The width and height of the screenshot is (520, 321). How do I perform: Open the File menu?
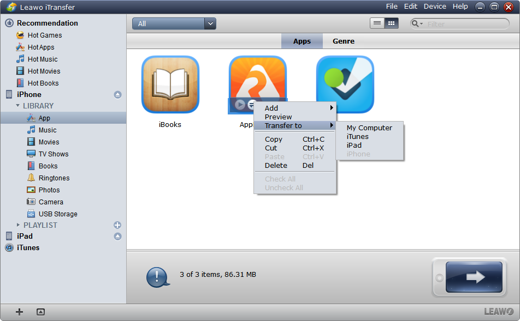(392, 7)
